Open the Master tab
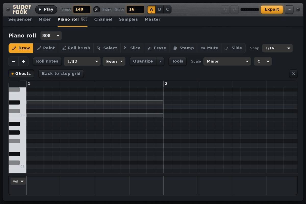The width and height of the screenshot is (306, 204). point(152,19)
